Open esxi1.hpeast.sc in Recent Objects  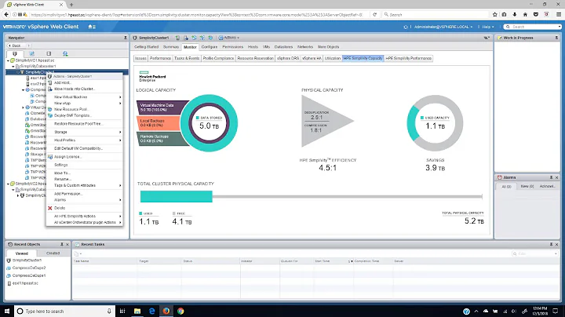pyautogui.click(x=25, y=283)
